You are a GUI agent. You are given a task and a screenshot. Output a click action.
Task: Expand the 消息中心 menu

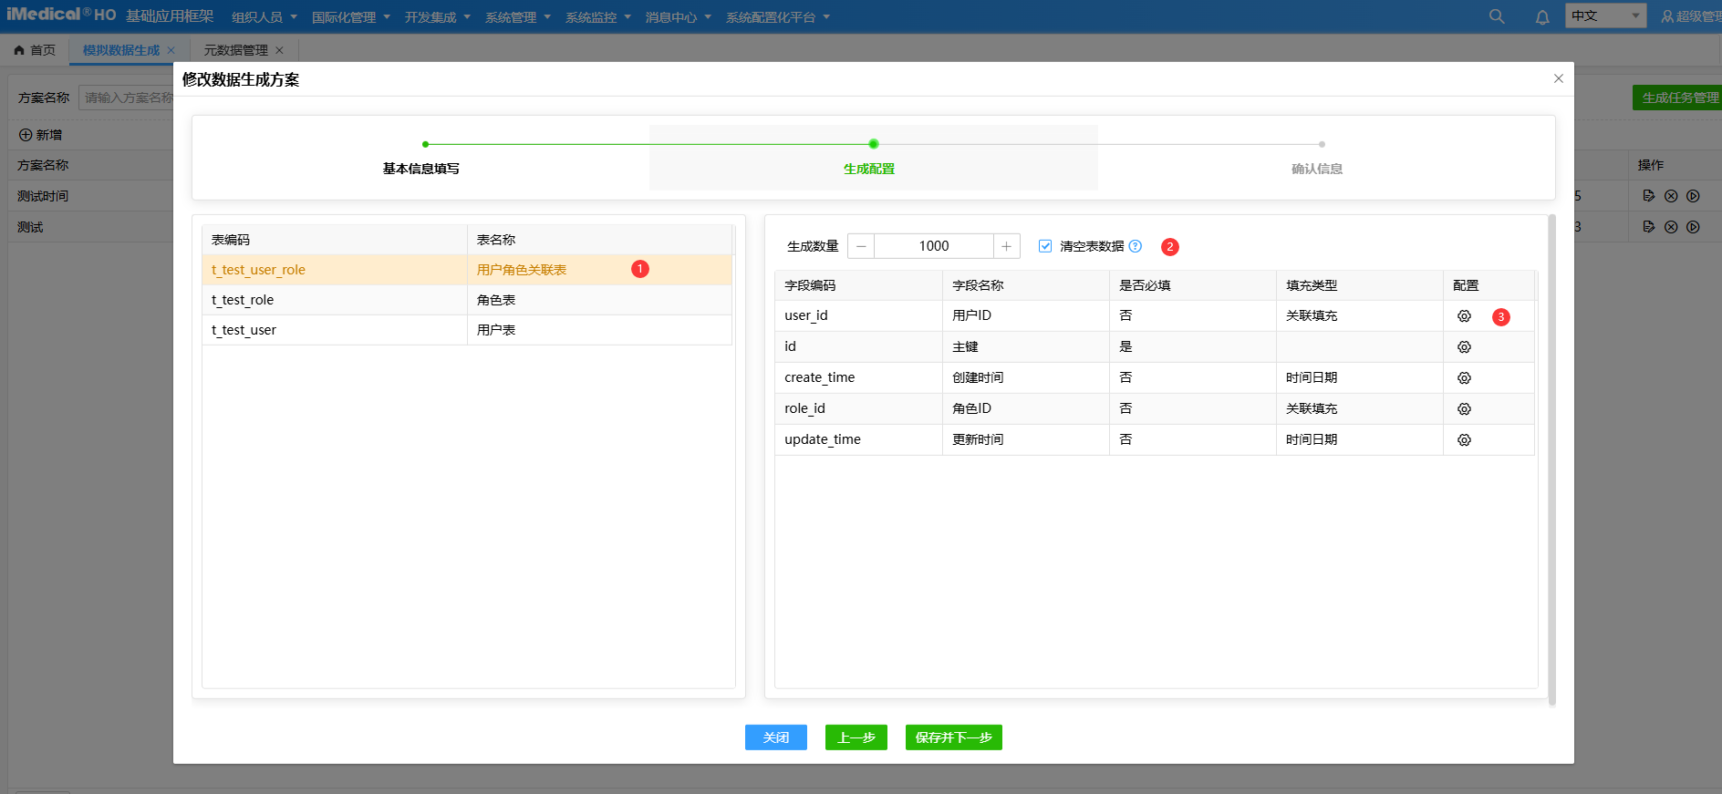pos(678,17)
